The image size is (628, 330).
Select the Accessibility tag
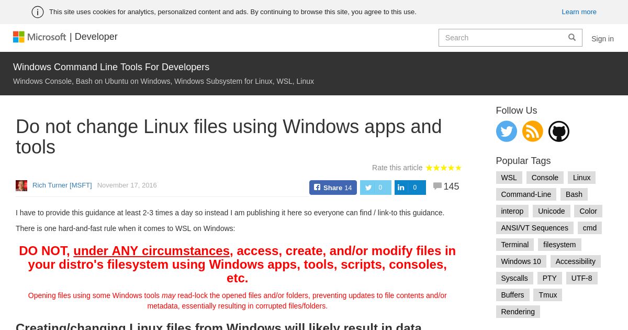coord(576,261)
